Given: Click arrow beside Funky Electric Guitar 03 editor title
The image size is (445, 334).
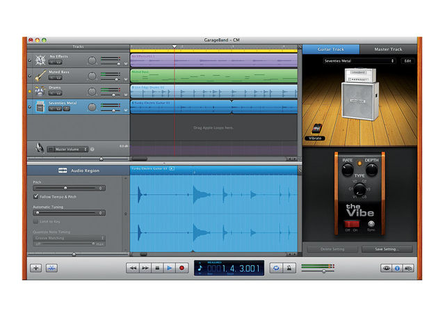Looking at the screenshot, I should pyautogui.click(x=172, y=168).
